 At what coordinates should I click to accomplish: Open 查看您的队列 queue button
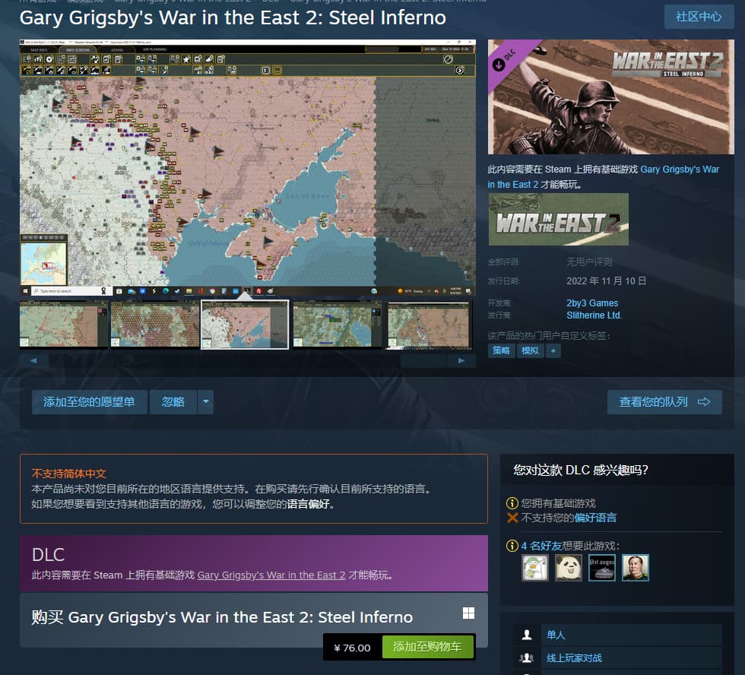[664, 402]
